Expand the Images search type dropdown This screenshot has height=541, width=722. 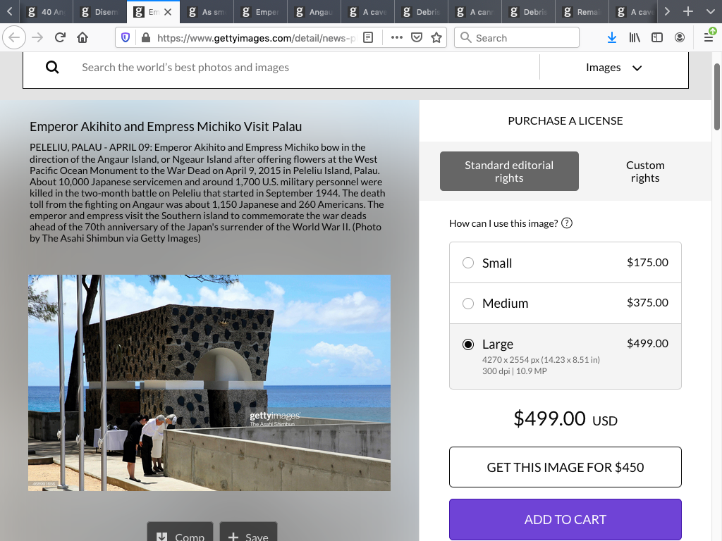point(613,68)
